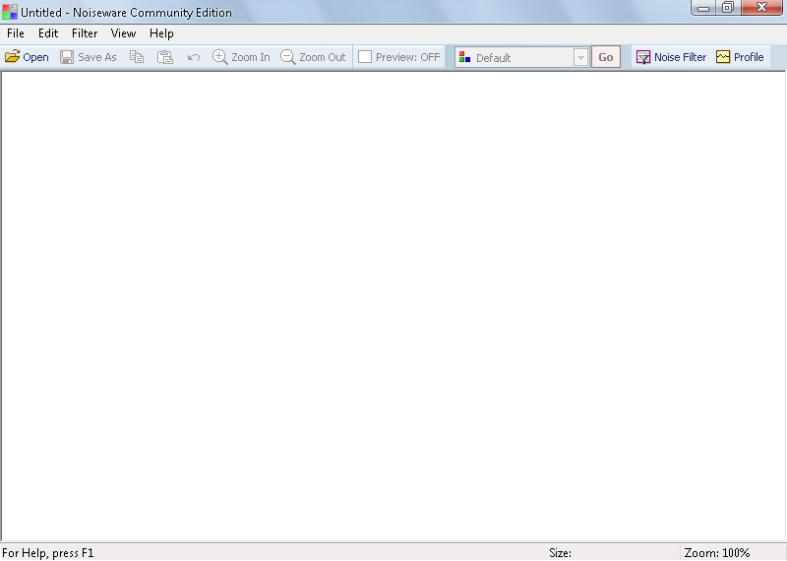
Task: Open the Noise Filter panel
Action: click(671, 57)
